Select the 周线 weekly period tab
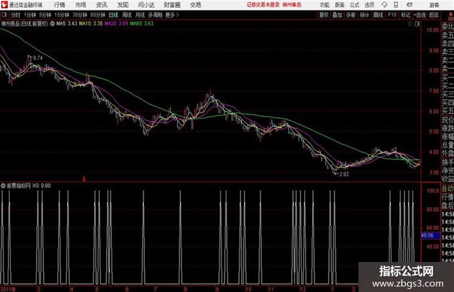The image size is (454, 292). click(x=127, y=15)
